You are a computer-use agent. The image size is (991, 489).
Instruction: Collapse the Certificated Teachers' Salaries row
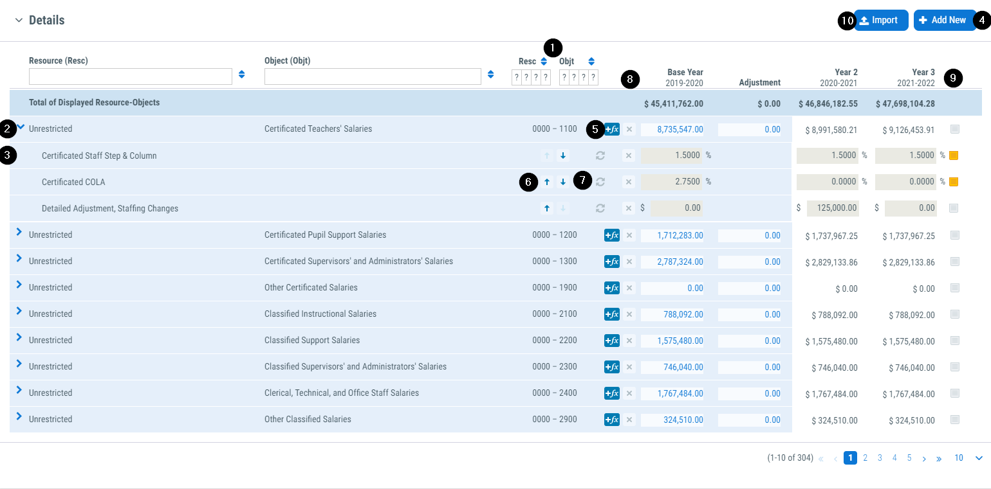[x=21, y=127]
